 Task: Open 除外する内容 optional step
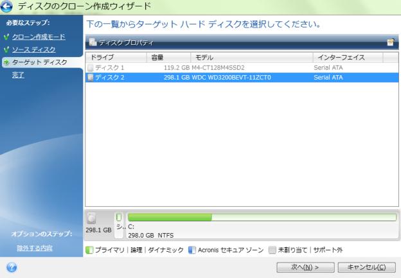[35, 248]
